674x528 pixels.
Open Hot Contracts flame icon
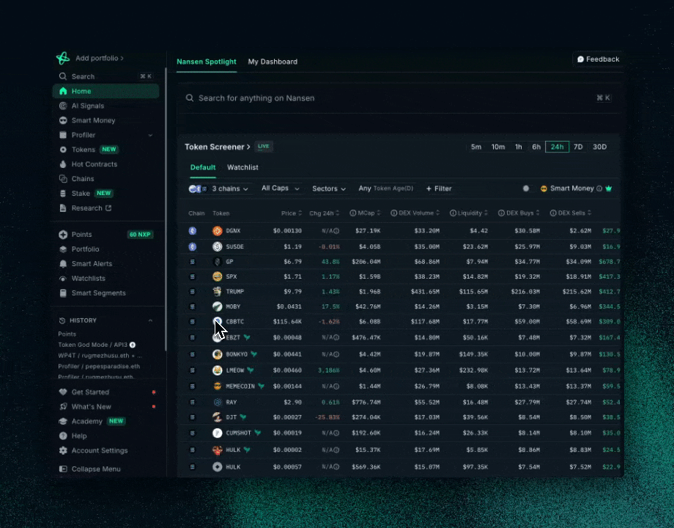click(x=63, y=164)
